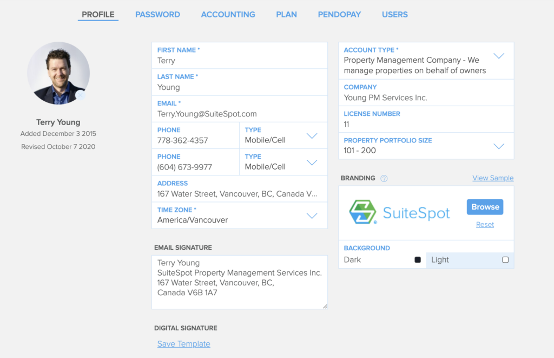The height and width of the screenshot is (358, 554).
Task: Click the phone field showing (604) 673-9977
Action: 196,162
